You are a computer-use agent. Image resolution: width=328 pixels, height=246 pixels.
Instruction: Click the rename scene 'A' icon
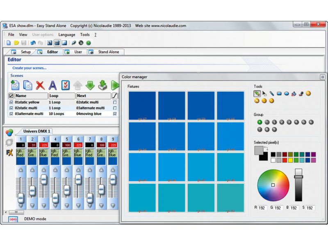click(x=52, y=85)
